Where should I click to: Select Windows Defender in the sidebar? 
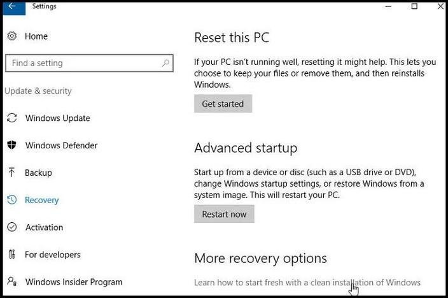61,145
